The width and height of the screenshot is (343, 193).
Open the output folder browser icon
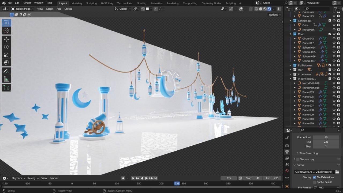[337, 172]
